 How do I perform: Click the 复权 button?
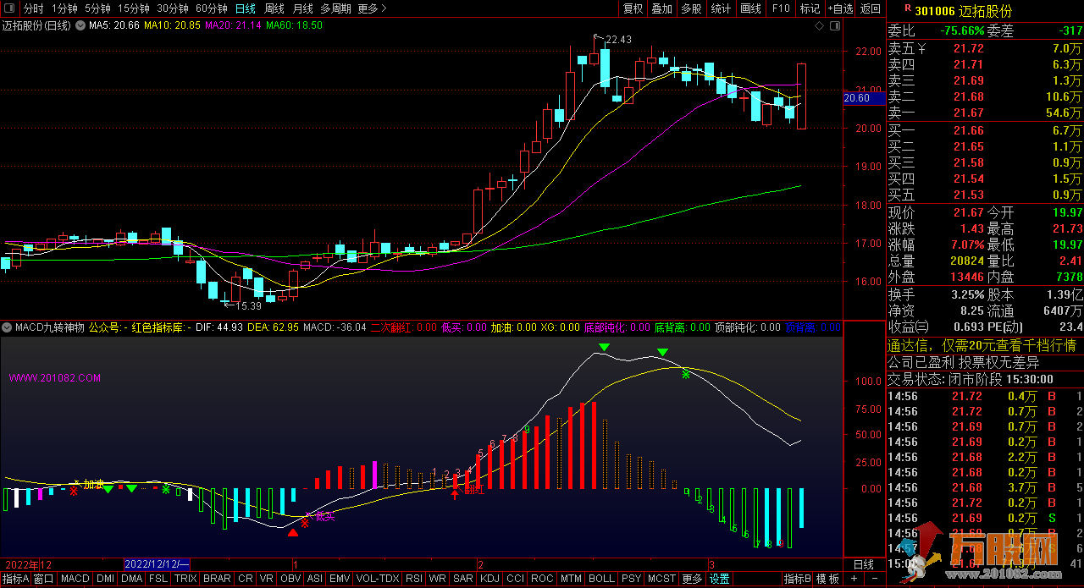point(633,8)
